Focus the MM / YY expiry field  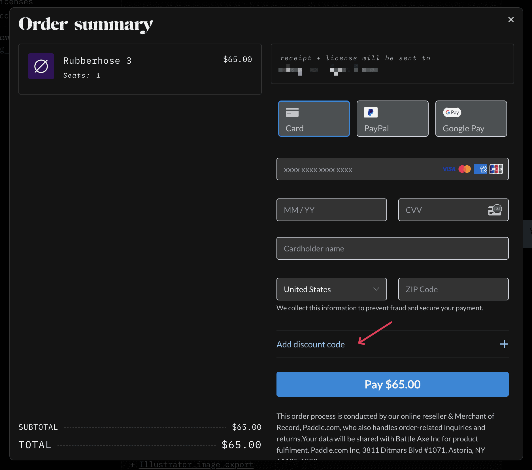(332, 210)
